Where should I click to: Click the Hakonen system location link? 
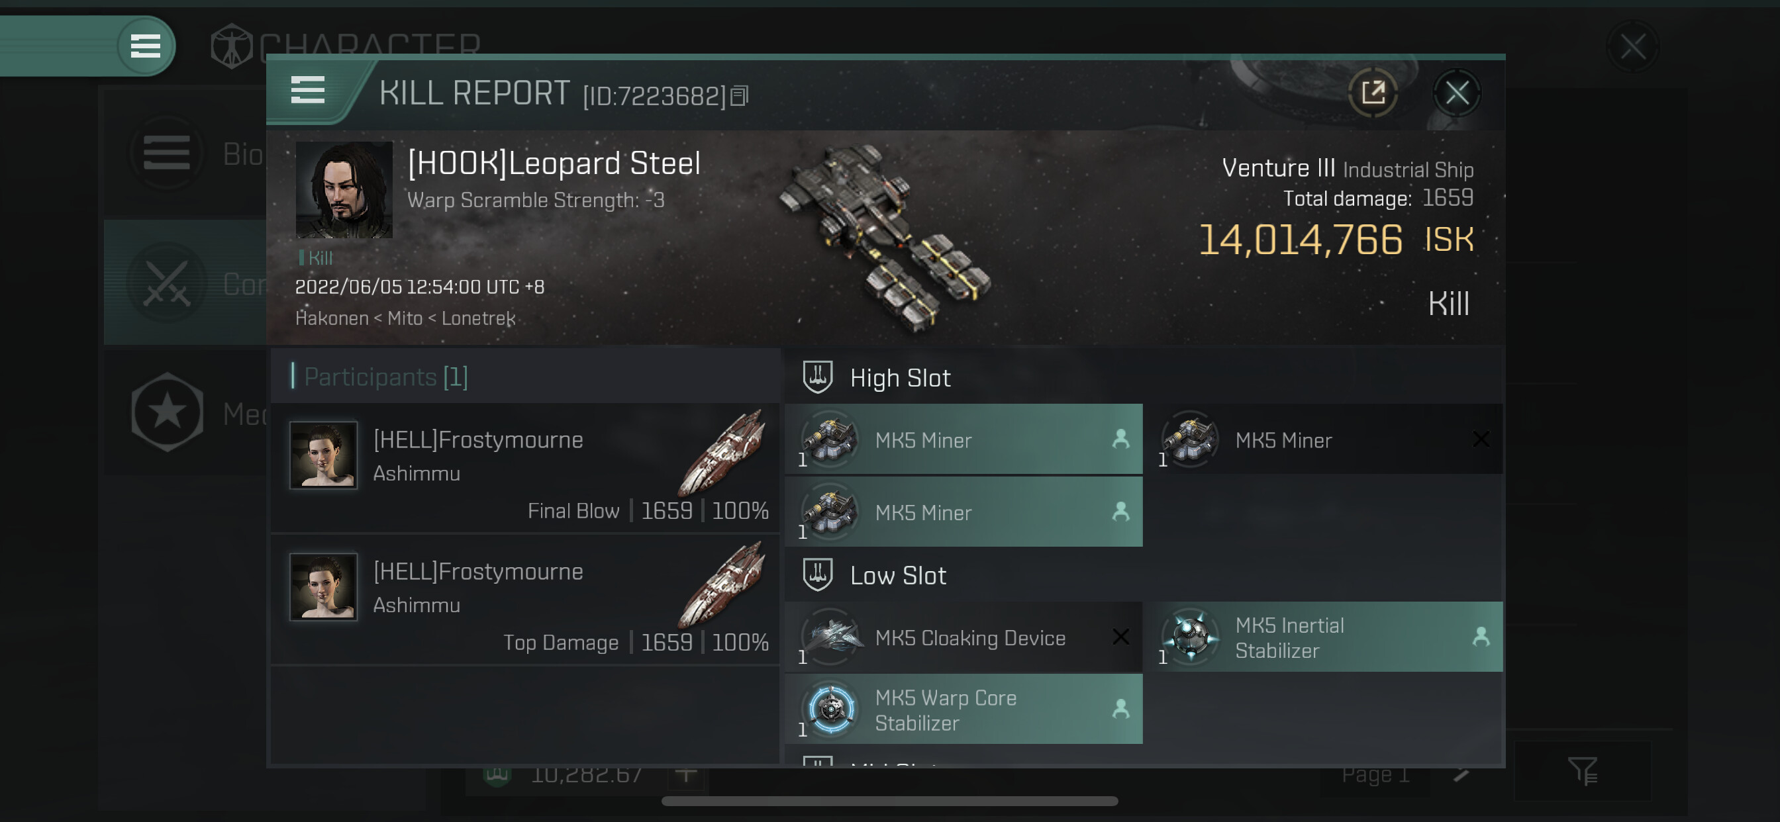331,318
